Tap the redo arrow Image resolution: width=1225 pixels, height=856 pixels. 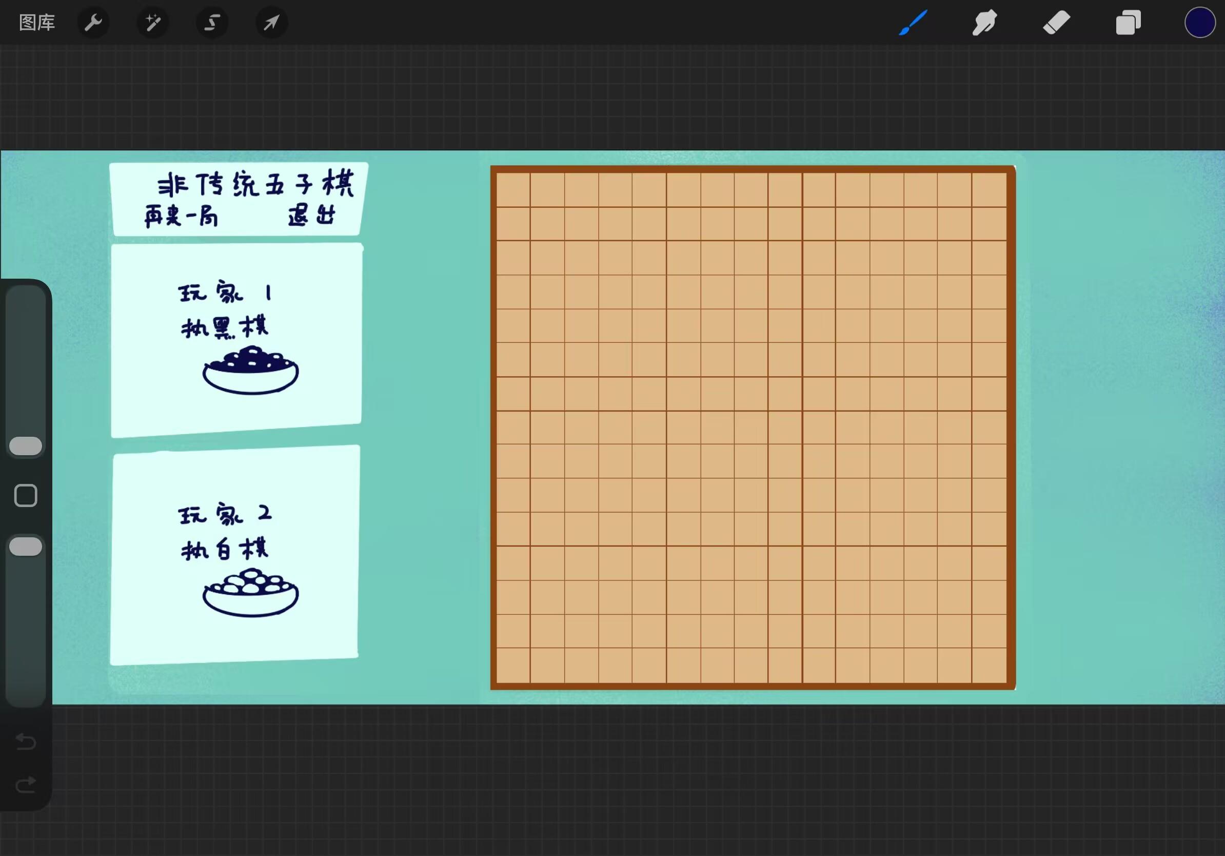click(26, 785)
